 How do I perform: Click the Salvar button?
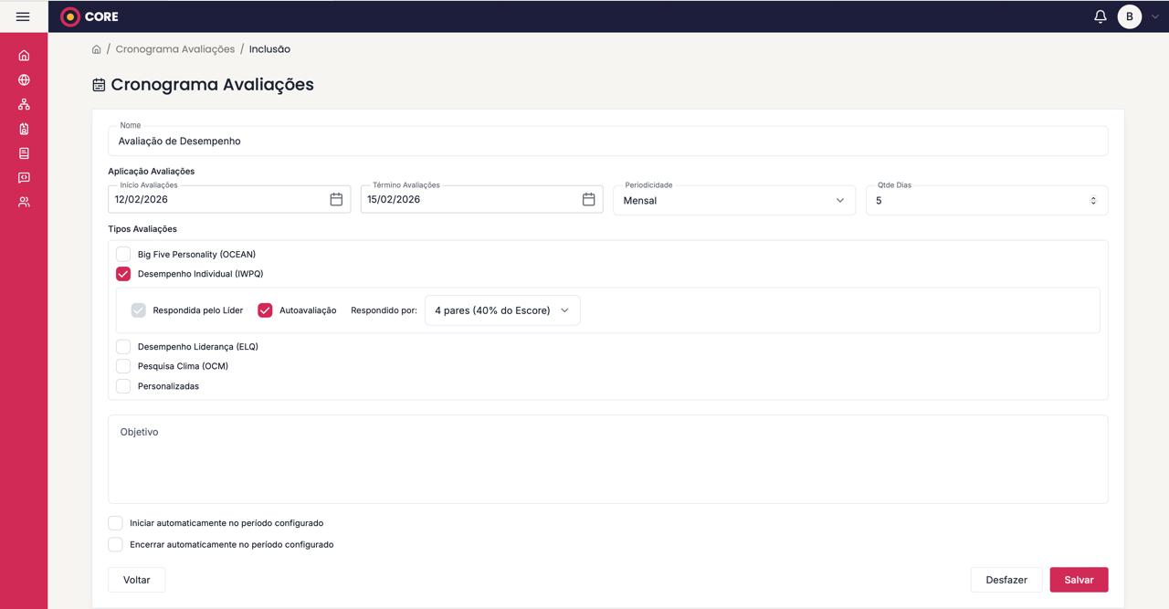click(1079, 580)
